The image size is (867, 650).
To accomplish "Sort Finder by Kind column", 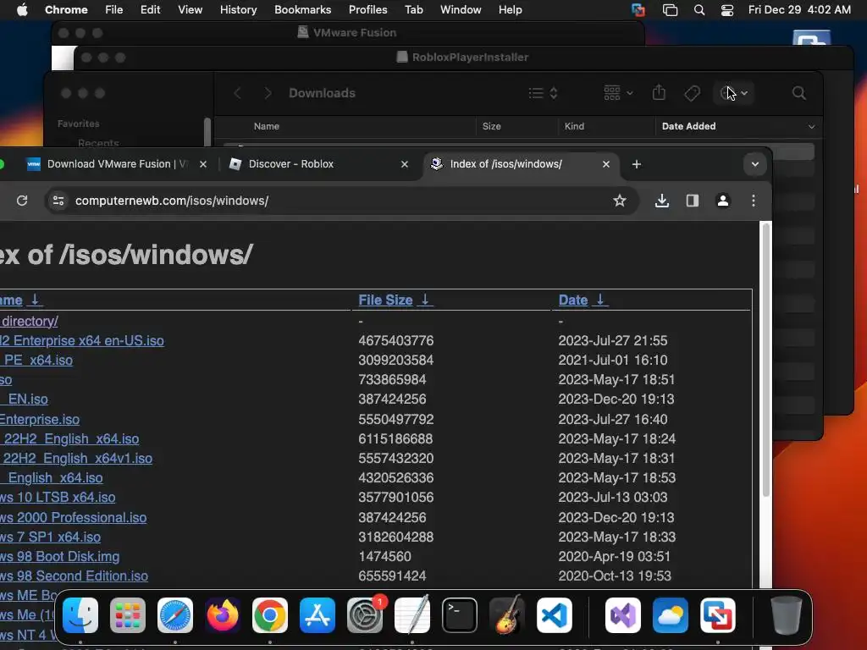I will click(574, 127).
